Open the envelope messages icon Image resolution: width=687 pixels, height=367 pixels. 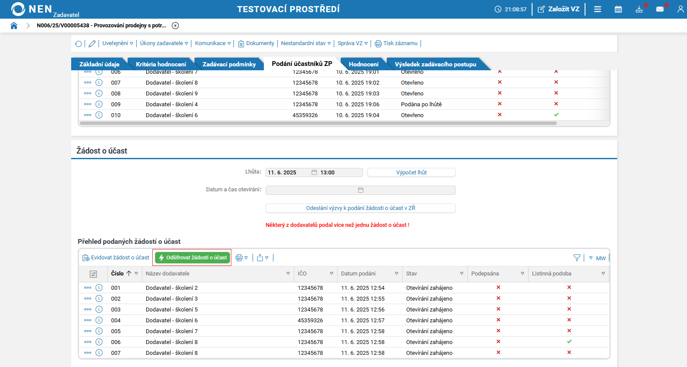[660, 9]
